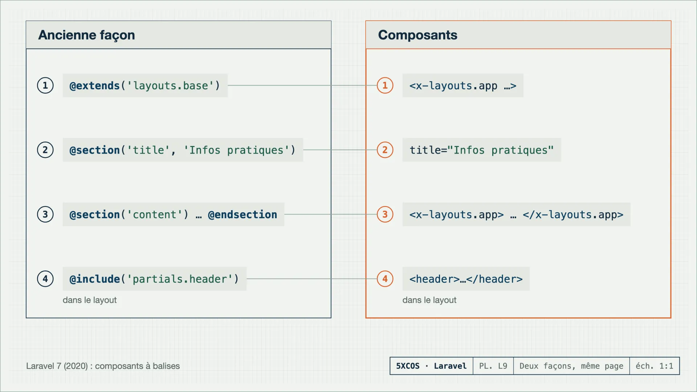Select the @include('partials.header') code line
The width and height of the screenshot is (697, 392).
point(155,279)
